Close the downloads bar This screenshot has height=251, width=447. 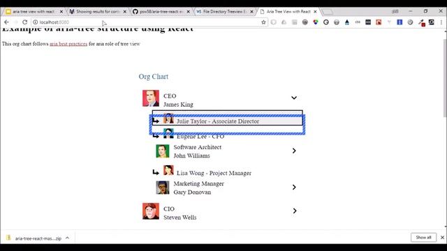click(x=442, y=237)
